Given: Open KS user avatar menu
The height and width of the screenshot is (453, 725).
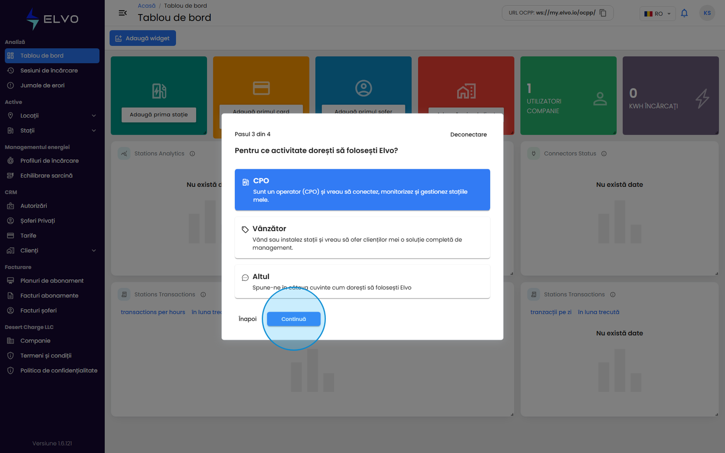Looking at the screenshot, I should click(x=707, y=13).
